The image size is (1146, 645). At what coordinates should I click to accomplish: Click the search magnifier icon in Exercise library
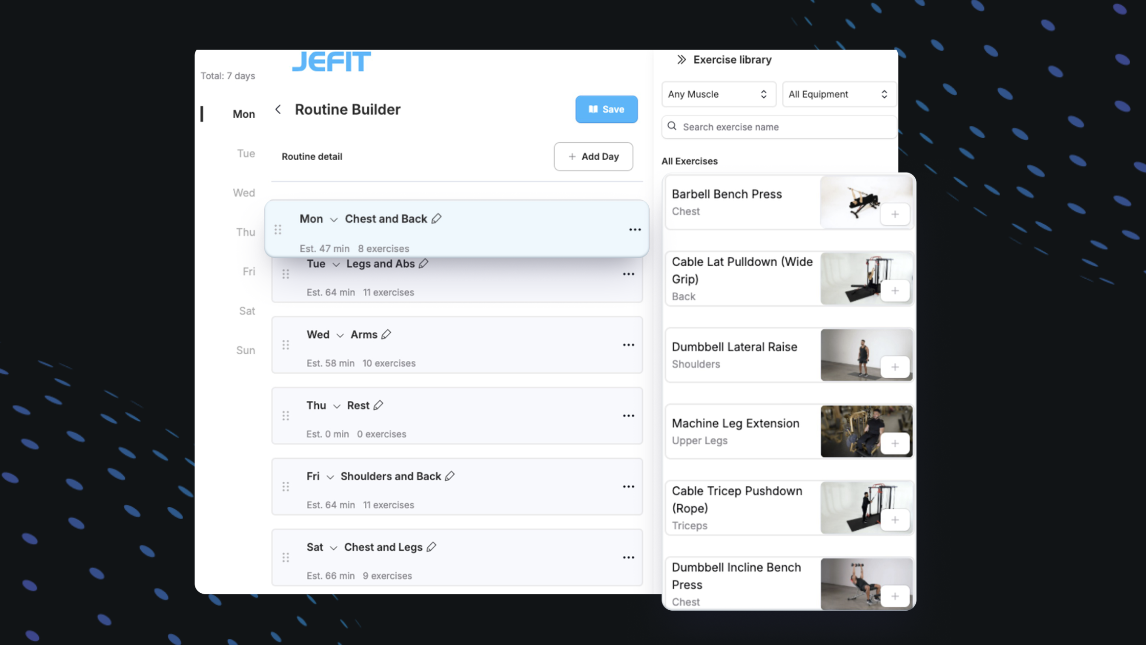click(672, 126)
